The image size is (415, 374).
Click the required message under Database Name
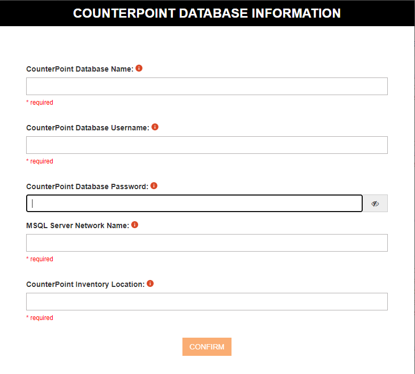click(39, 103)
